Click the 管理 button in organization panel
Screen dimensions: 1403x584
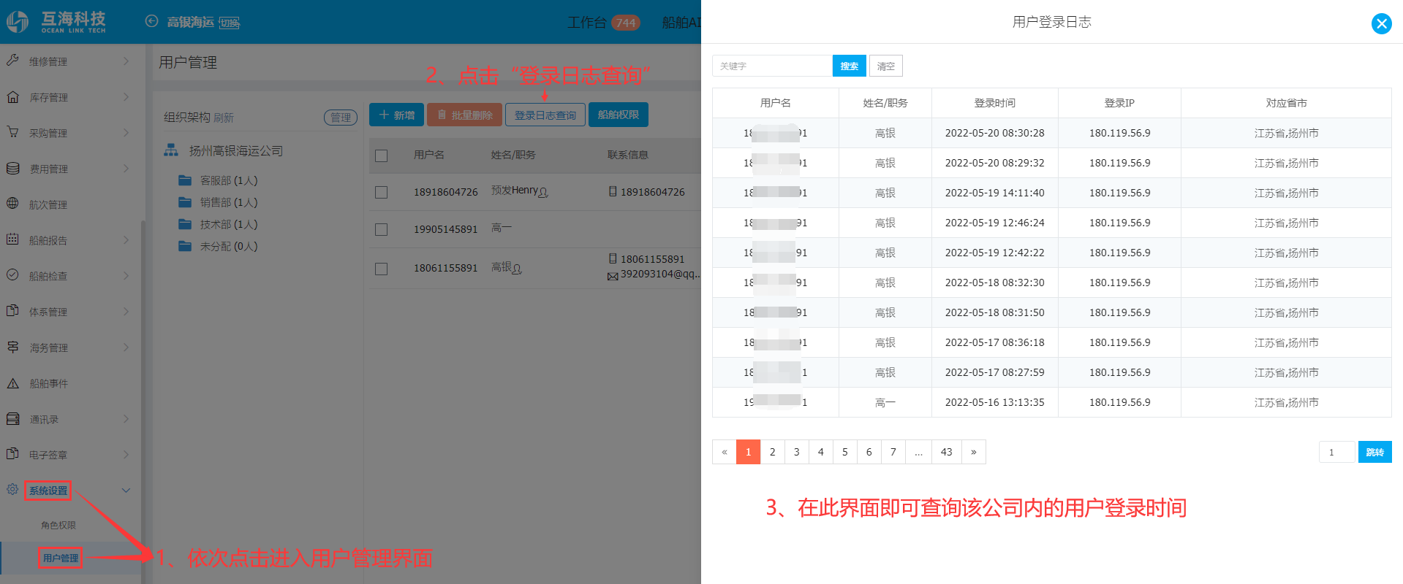click(341, 118)
